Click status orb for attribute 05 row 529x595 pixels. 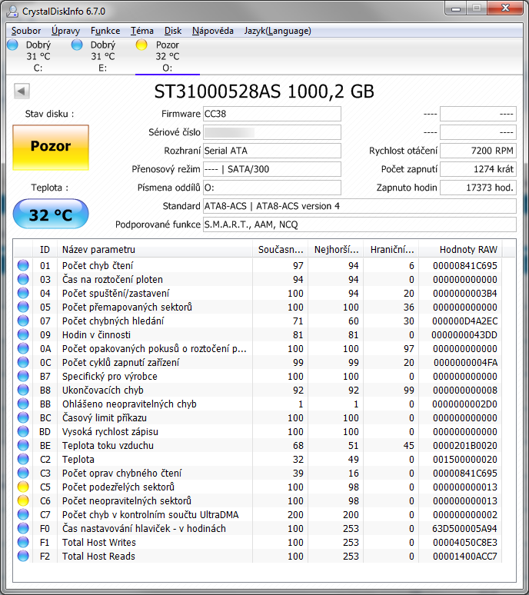tap(23, 307)
